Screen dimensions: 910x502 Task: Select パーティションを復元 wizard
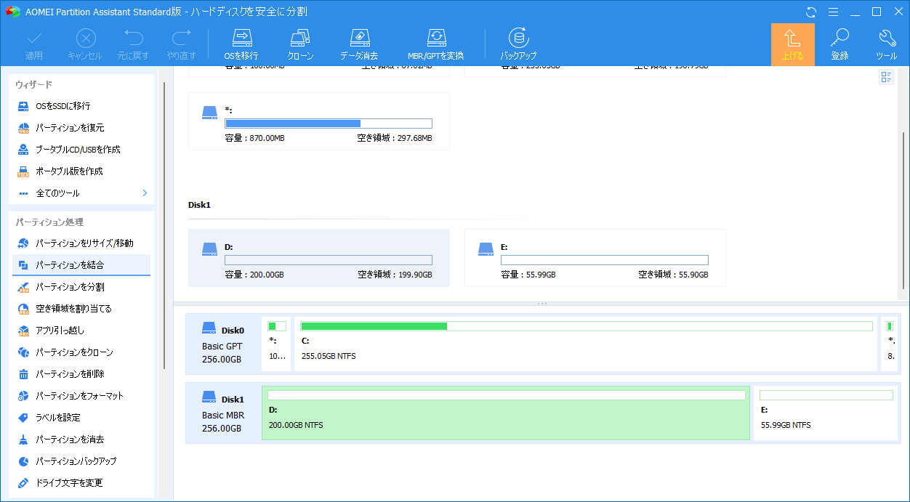(x=83, y=128)
